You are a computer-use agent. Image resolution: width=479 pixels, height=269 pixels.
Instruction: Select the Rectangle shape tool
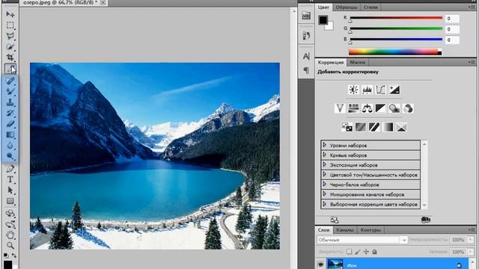pos(10,201)
